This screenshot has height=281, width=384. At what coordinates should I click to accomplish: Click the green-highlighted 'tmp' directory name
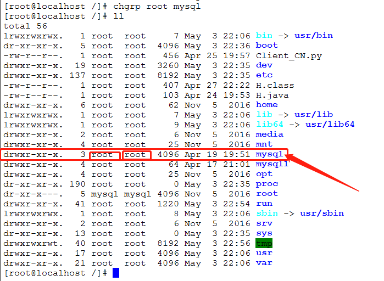pos(264,243)
